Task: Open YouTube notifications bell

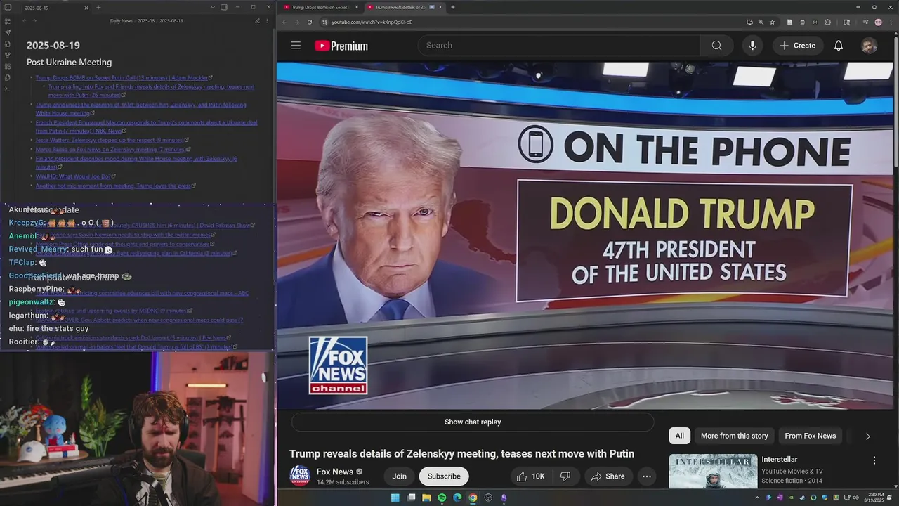Action: [839, 46]
